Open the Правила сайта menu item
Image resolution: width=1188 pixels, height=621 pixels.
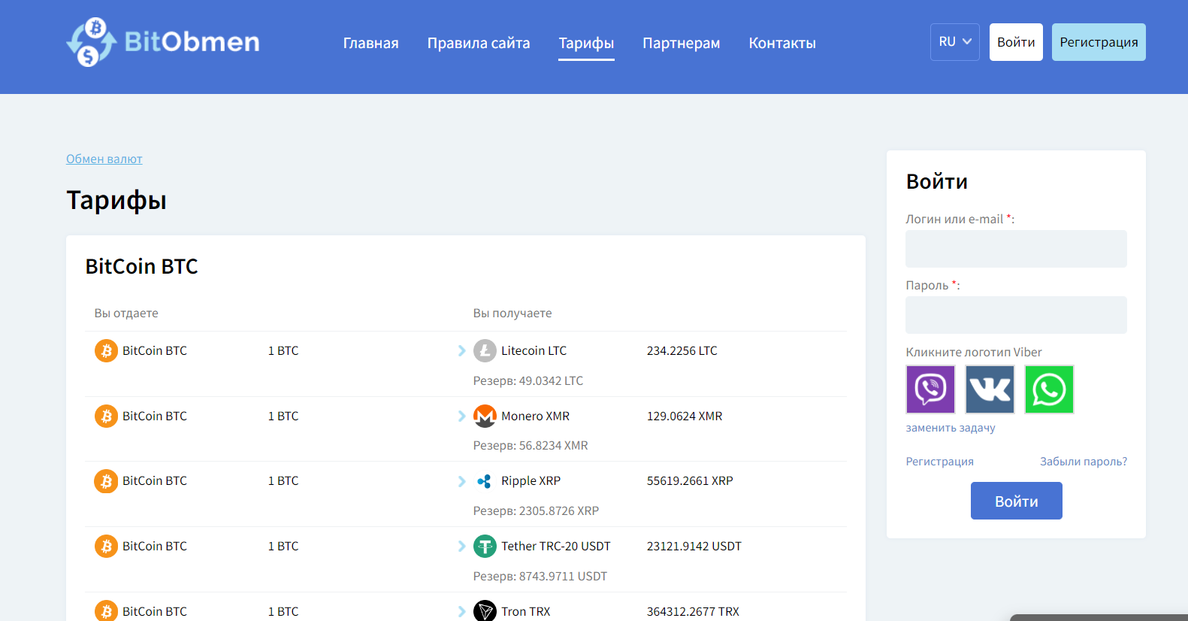[x=479, y=44]
